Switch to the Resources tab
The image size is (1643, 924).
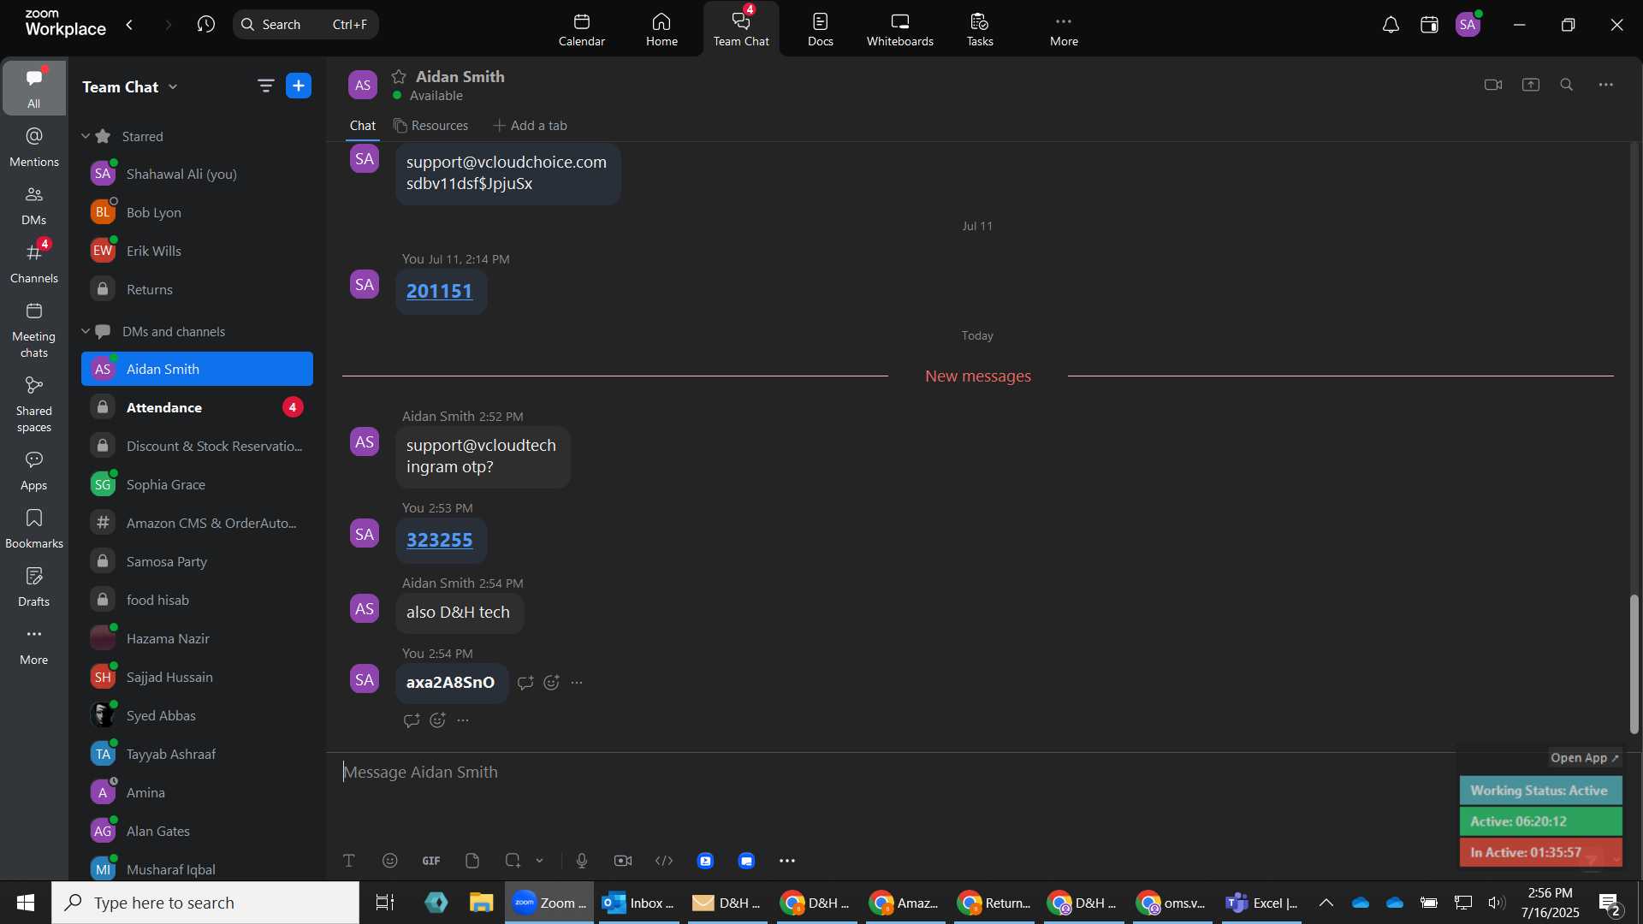pyautogui.click(x=431, y=126)
